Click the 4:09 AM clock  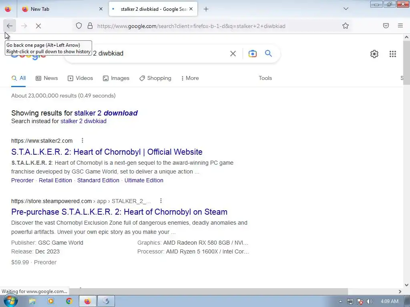390,301
